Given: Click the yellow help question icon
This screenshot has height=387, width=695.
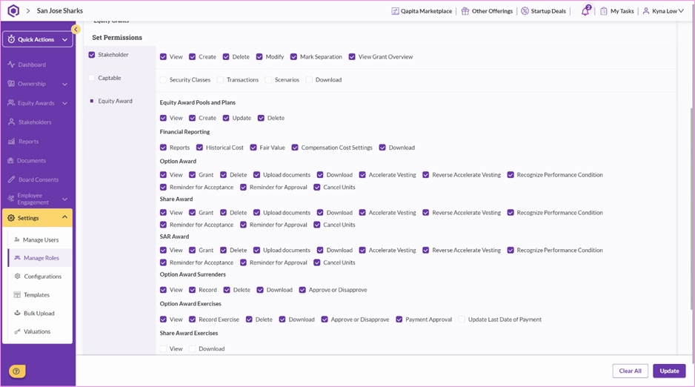Looking at the screenshot, I should coord(17,371).
